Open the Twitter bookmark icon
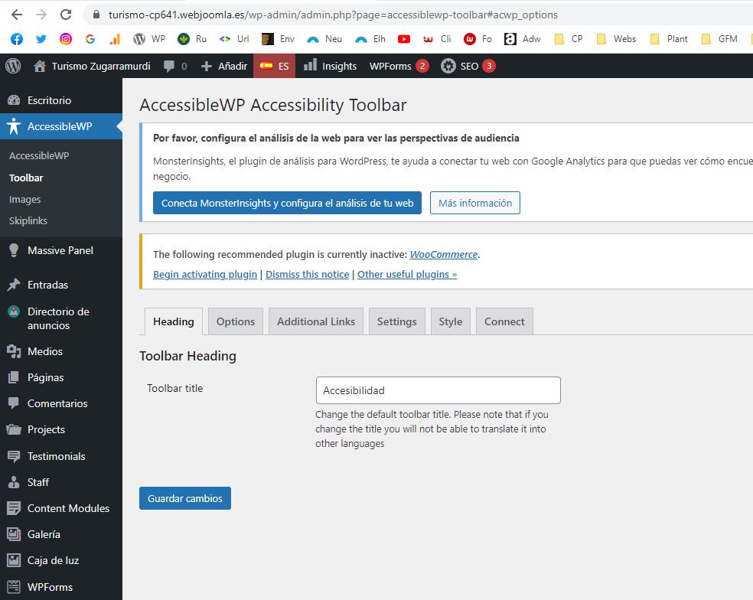753x600 pixels. pos(41,39)
